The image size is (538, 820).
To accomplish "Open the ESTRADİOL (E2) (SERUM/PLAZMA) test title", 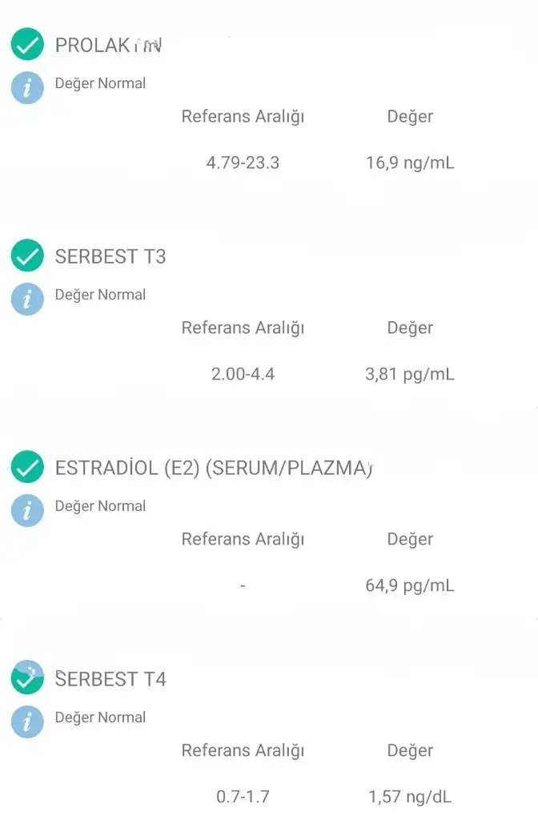I will [214, 468].
